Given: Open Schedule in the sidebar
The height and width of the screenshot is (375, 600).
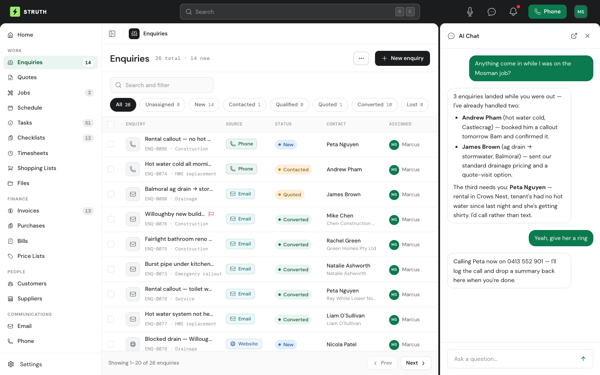Looking at the screenshot, I should 50,107.
